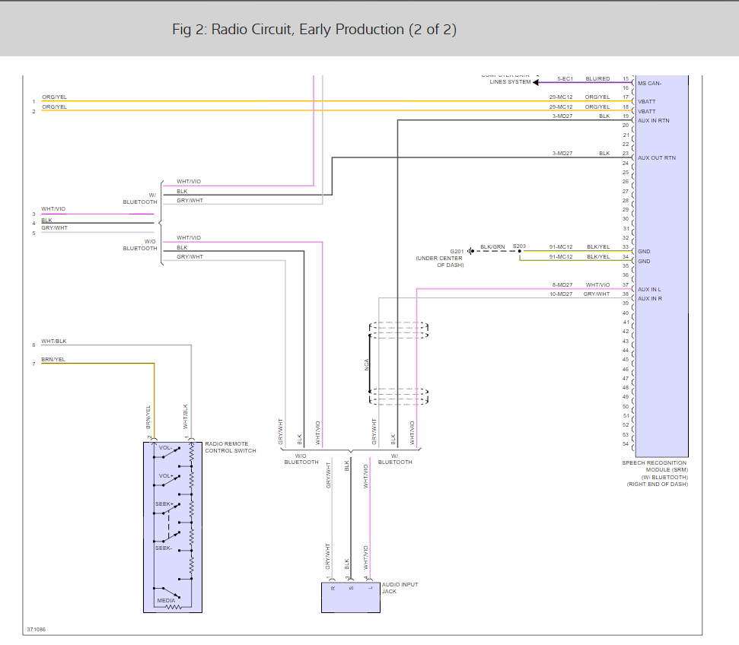Screen dimensions: 739x645
Task: Click the 'MS CAN-' pin label
Action: (649, 84)
